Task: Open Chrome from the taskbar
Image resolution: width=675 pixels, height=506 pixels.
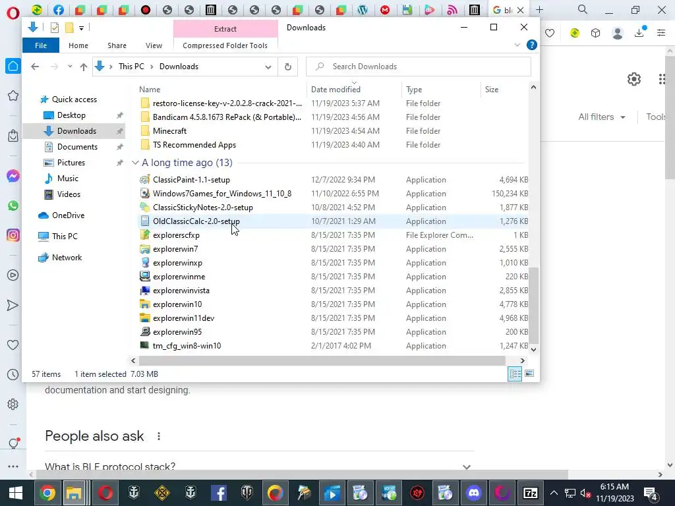Action: (x=47, y=493)
